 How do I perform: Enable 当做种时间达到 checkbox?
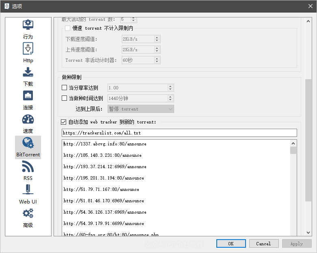(64, 98)
